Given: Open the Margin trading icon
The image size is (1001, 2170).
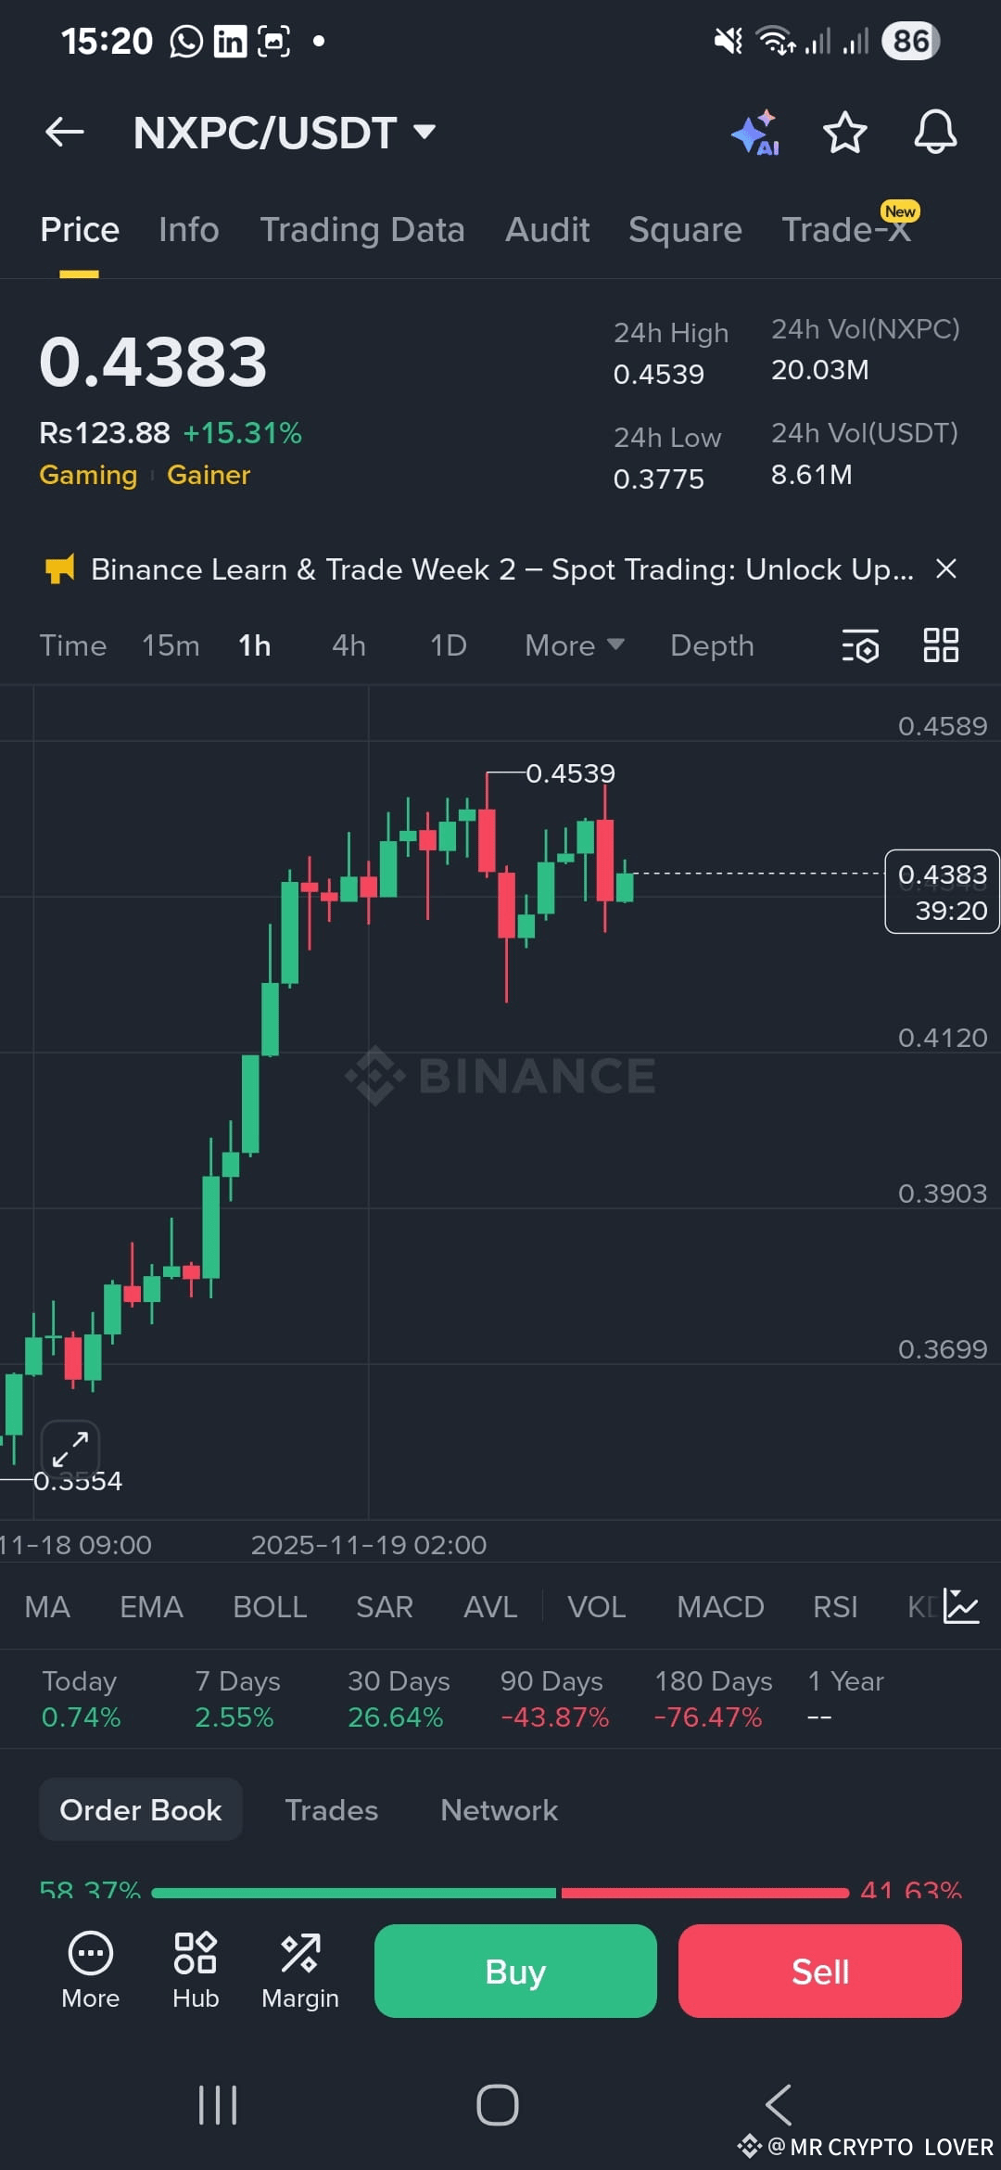Looking at the screenshot, I should pos(300,1970).
